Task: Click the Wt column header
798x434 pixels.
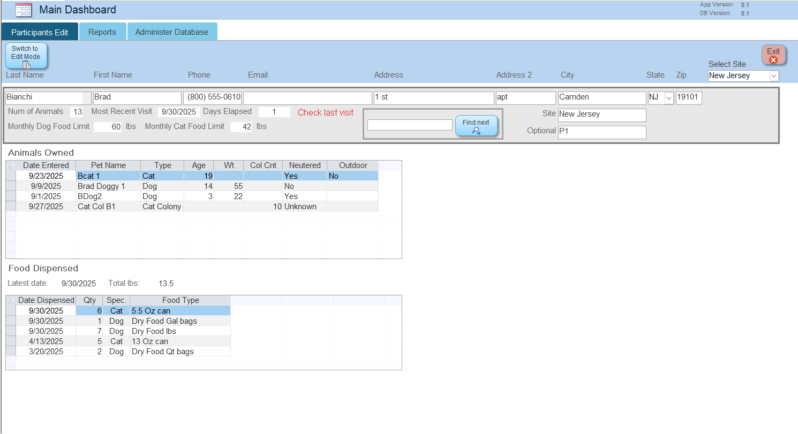Action: [229, 165]
